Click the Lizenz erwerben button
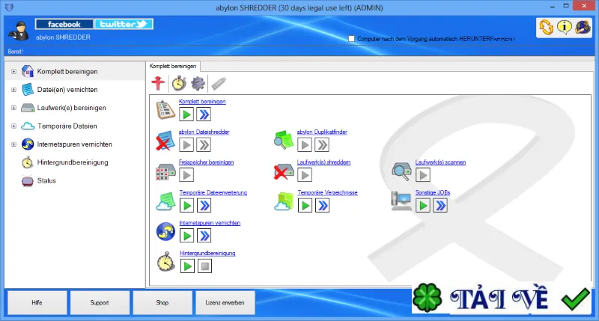This screenshot has height=321, width=599. tap(225, 303)
